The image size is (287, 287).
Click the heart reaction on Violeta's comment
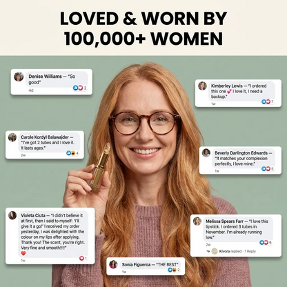[x=81, y=258]
